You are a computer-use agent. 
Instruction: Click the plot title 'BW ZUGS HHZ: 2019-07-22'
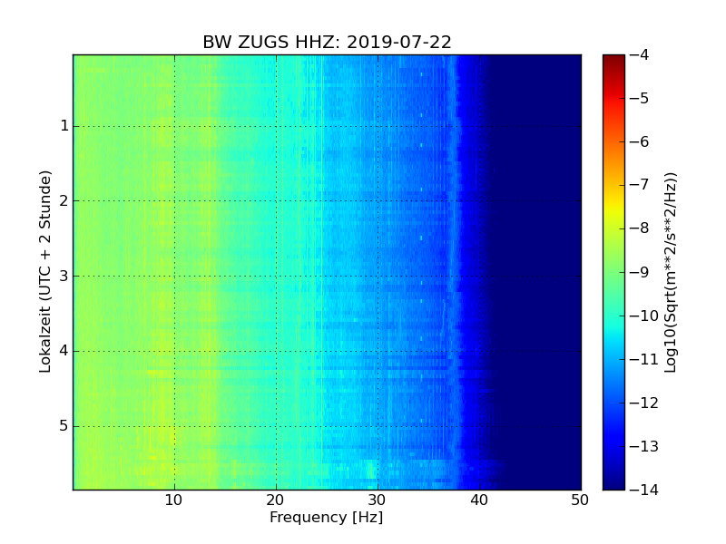tap(327, 42)
